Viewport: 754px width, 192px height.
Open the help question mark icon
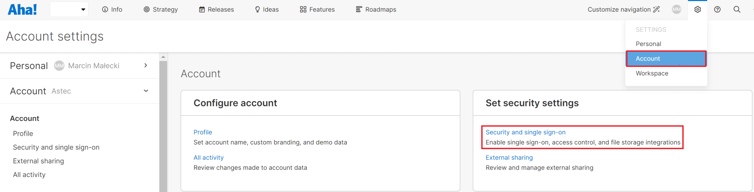(717, 9)
